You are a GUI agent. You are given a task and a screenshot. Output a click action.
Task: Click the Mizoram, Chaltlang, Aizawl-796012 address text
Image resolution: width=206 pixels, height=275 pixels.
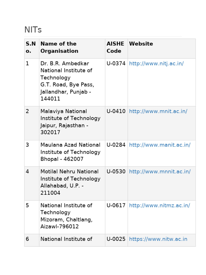[x=66, y=223]
